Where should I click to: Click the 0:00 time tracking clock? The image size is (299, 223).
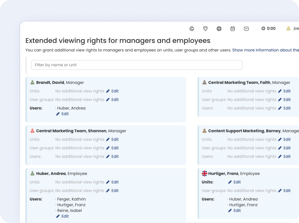pyautogui.click(x=268, y=29)
